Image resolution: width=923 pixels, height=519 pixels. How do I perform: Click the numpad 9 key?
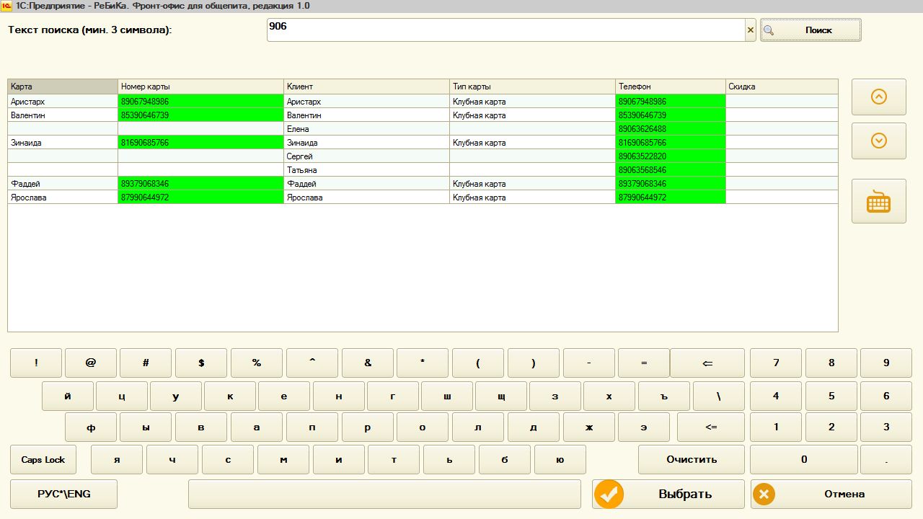point(886,363)
